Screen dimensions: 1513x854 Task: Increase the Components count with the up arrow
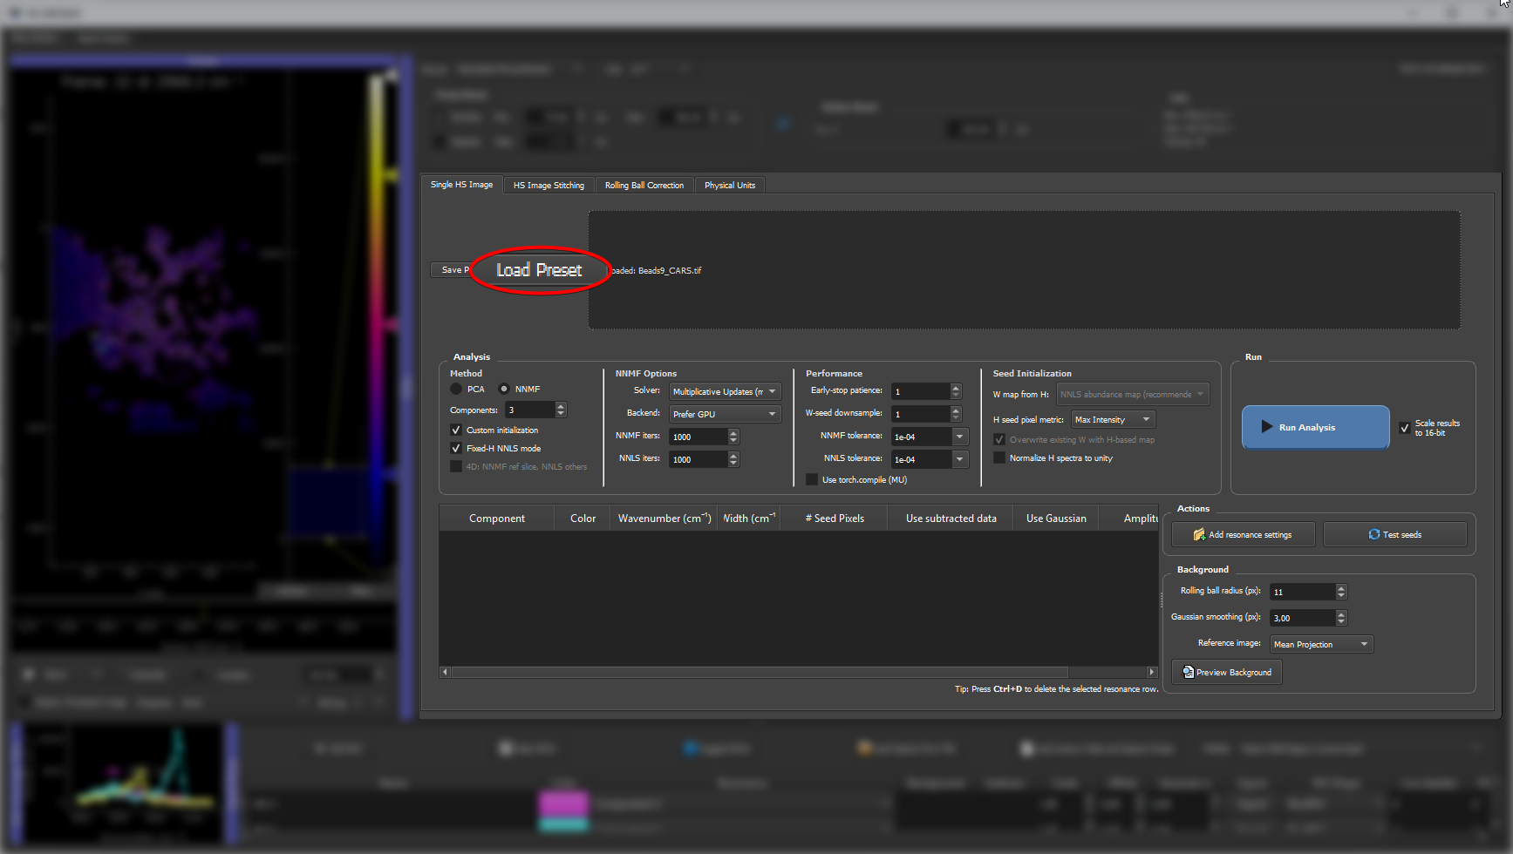tap(561, 406)
